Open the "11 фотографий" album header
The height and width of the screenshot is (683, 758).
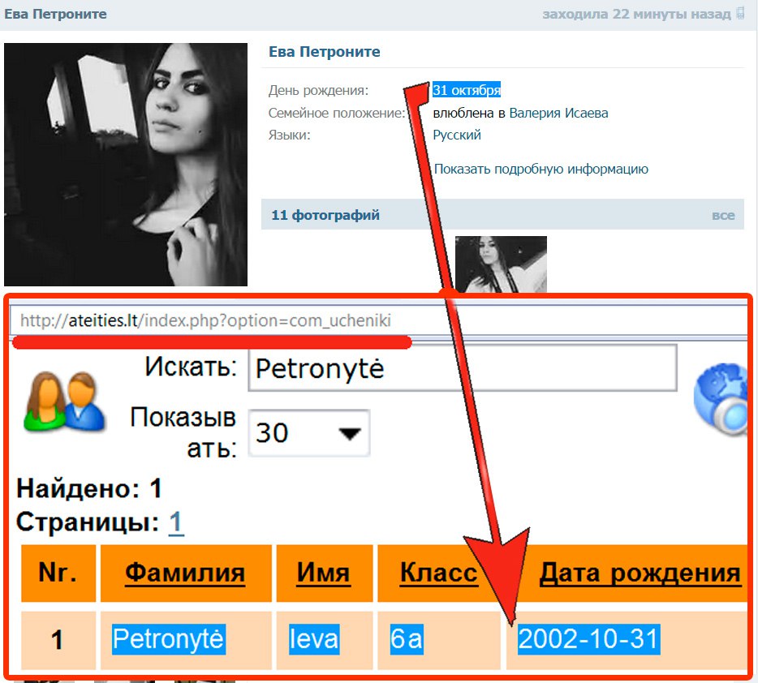click(x=325, y=215)
